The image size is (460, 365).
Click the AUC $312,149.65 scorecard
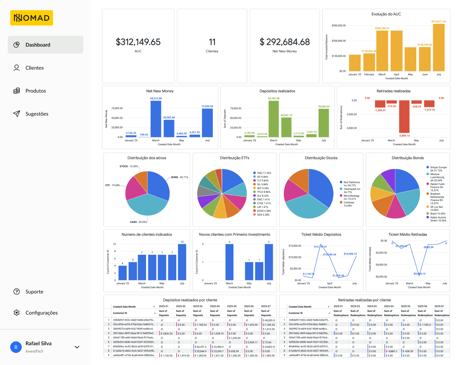pos(138,46)
